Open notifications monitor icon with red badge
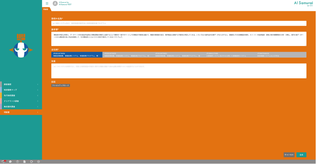This screenshot has width=317, height=164. 3,162
